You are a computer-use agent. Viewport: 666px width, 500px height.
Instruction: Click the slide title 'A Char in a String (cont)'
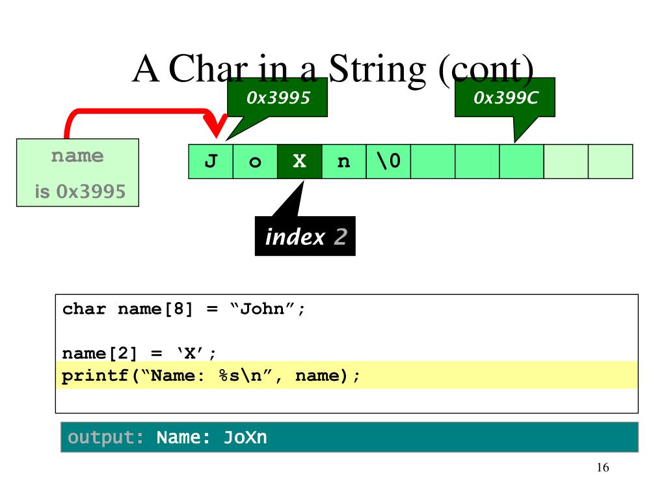333,69
